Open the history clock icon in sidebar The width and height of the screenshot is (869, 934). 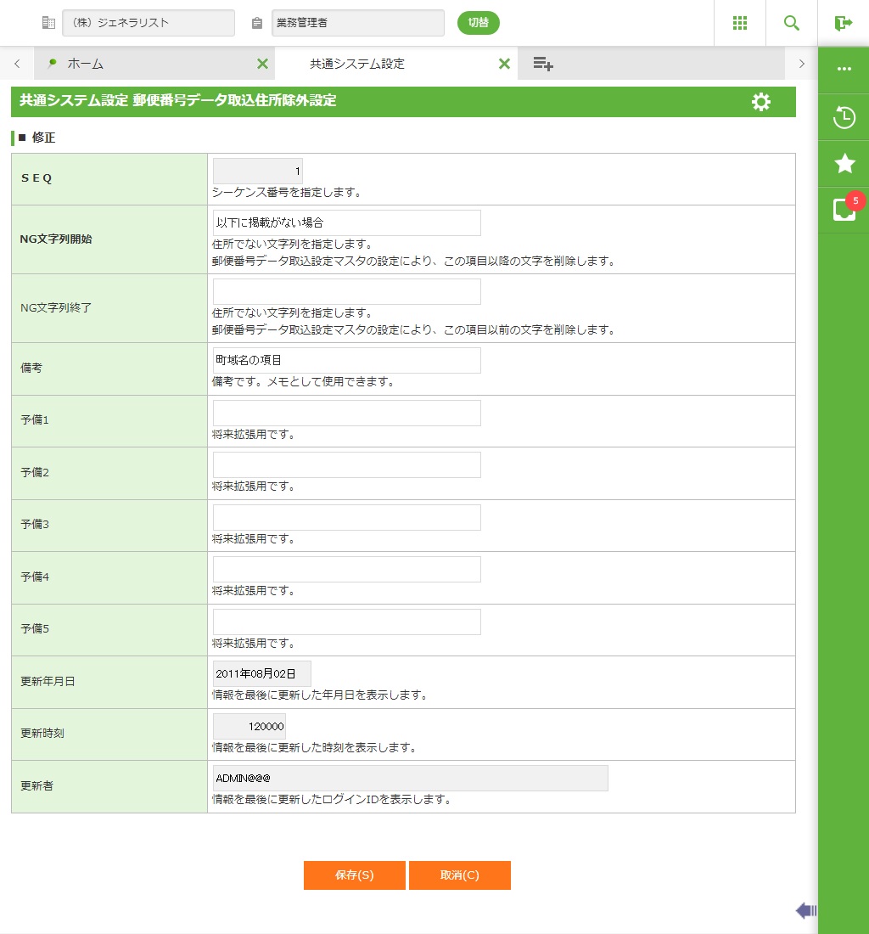pyautogui.click(x=844, y=117)
